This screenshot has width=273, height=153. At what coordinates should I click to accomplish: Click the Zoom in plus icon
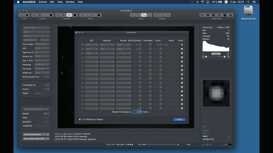click(132, 15)
